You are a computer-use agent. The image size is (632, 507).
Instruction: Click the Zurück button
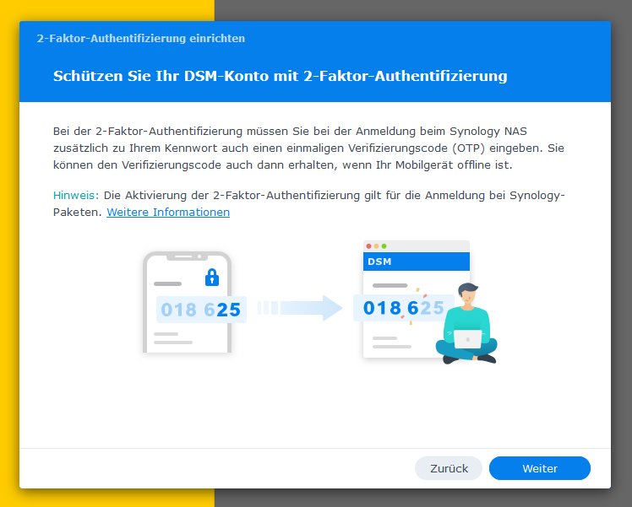point(449,468)
